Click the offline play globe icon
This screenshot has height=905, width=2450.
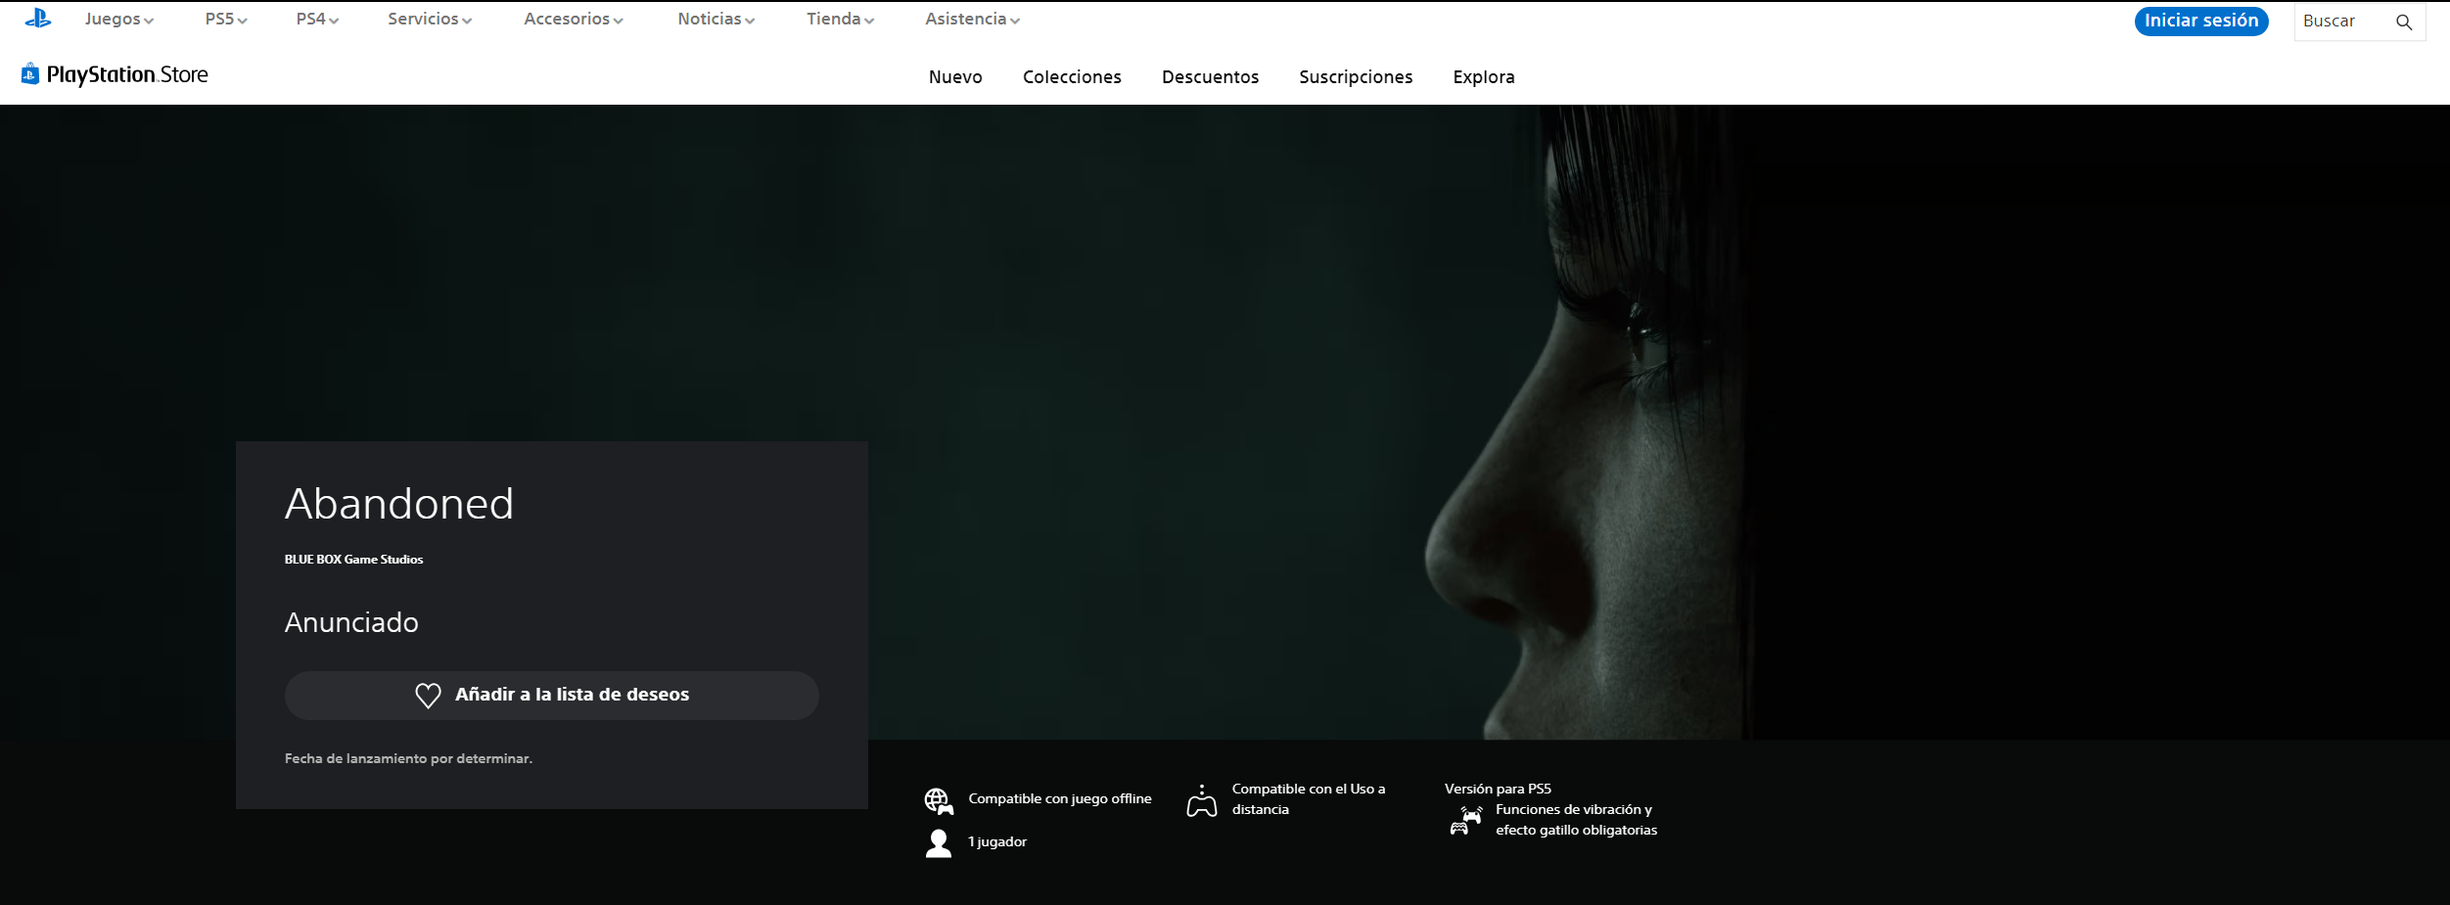point(939,801)
